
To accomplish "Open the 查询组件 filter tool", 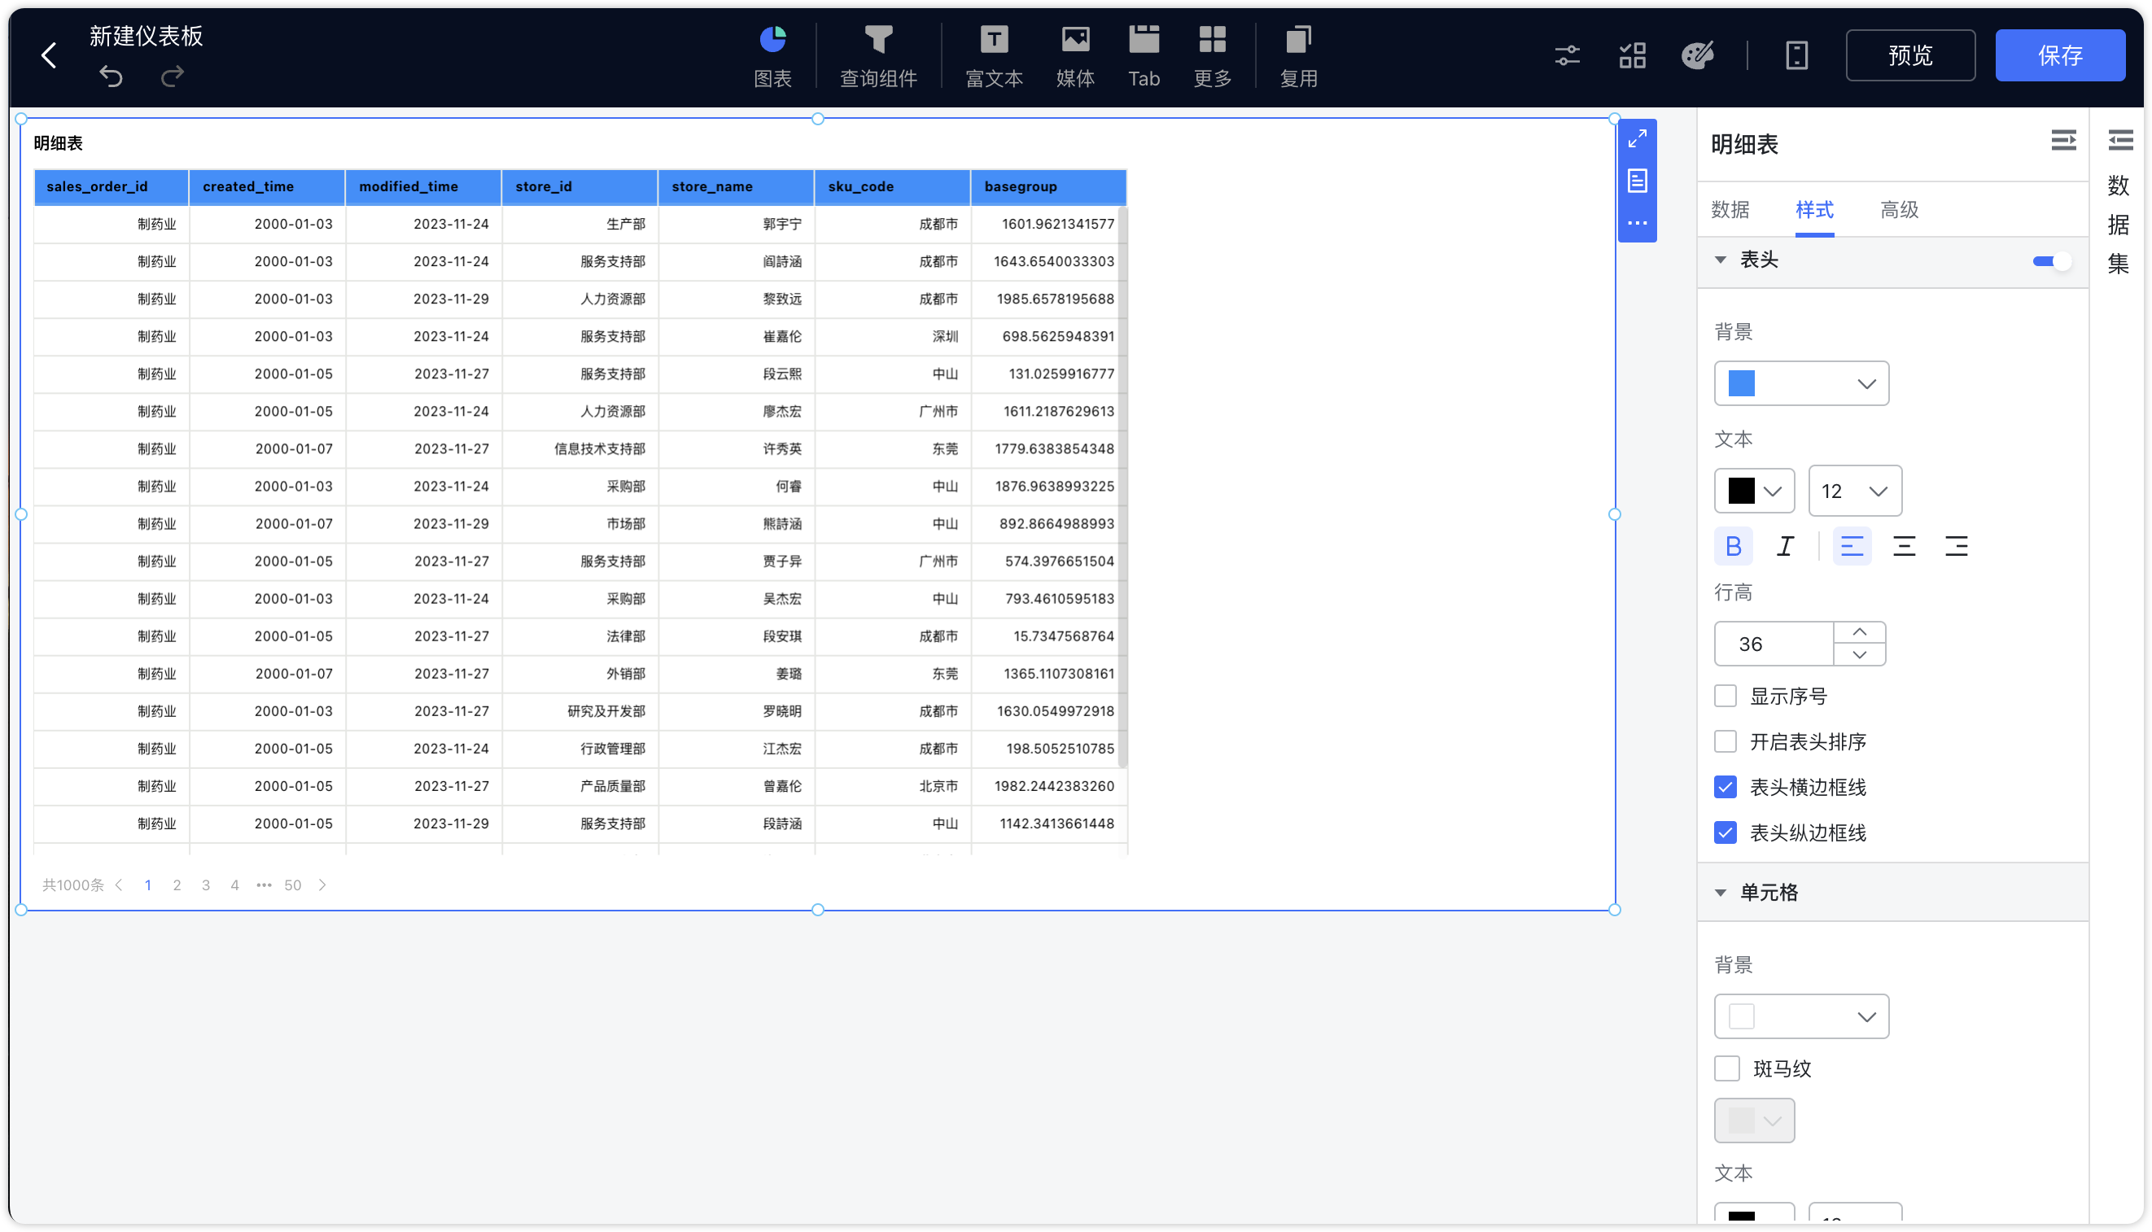I will (878, 57).
